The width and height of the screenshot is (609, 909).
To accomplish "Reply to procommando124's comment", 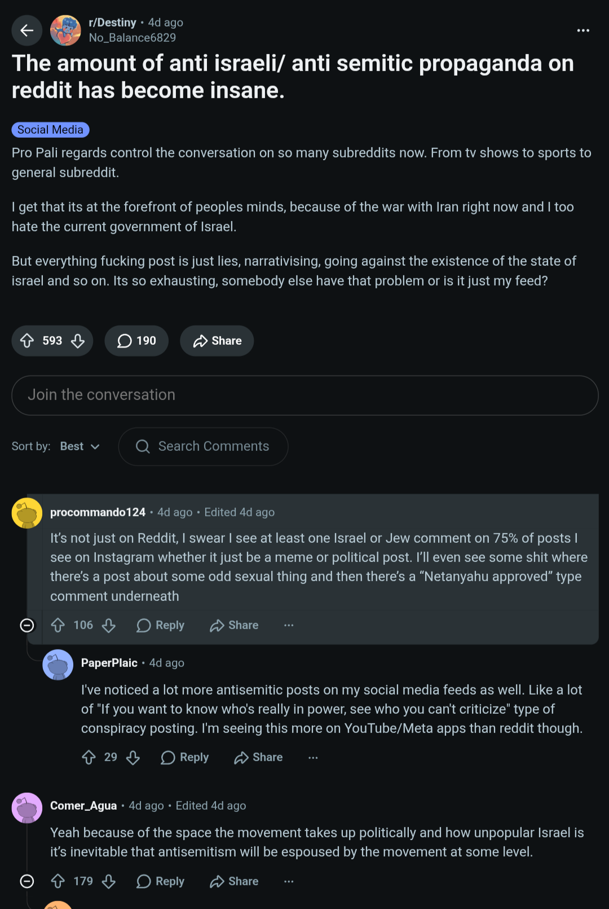I will tap(161, 625).
